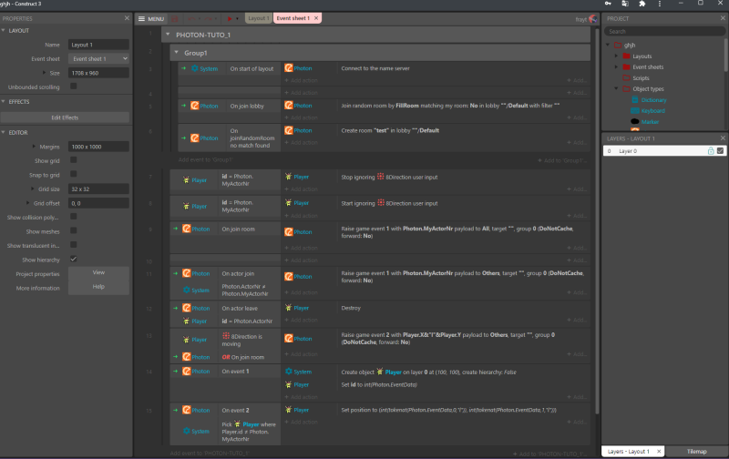Collapse the ghjh project root
Viewport: 729px width, 459px height.
608,45
